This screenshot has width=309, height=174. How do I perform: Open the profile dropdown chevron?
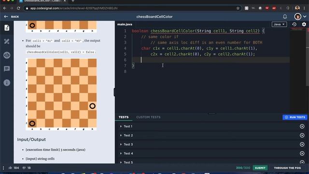tap(305, 17)
